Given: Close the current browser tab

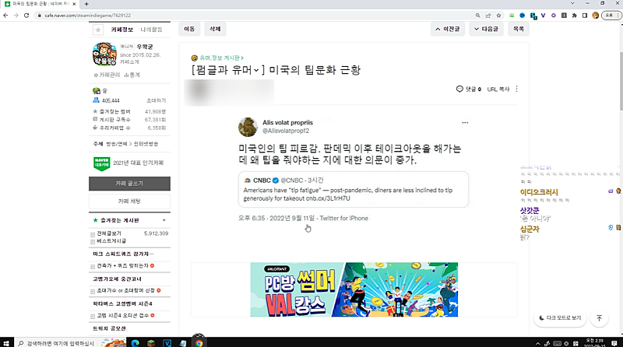Looking at the screenshot, I should (x=74, y=4).
